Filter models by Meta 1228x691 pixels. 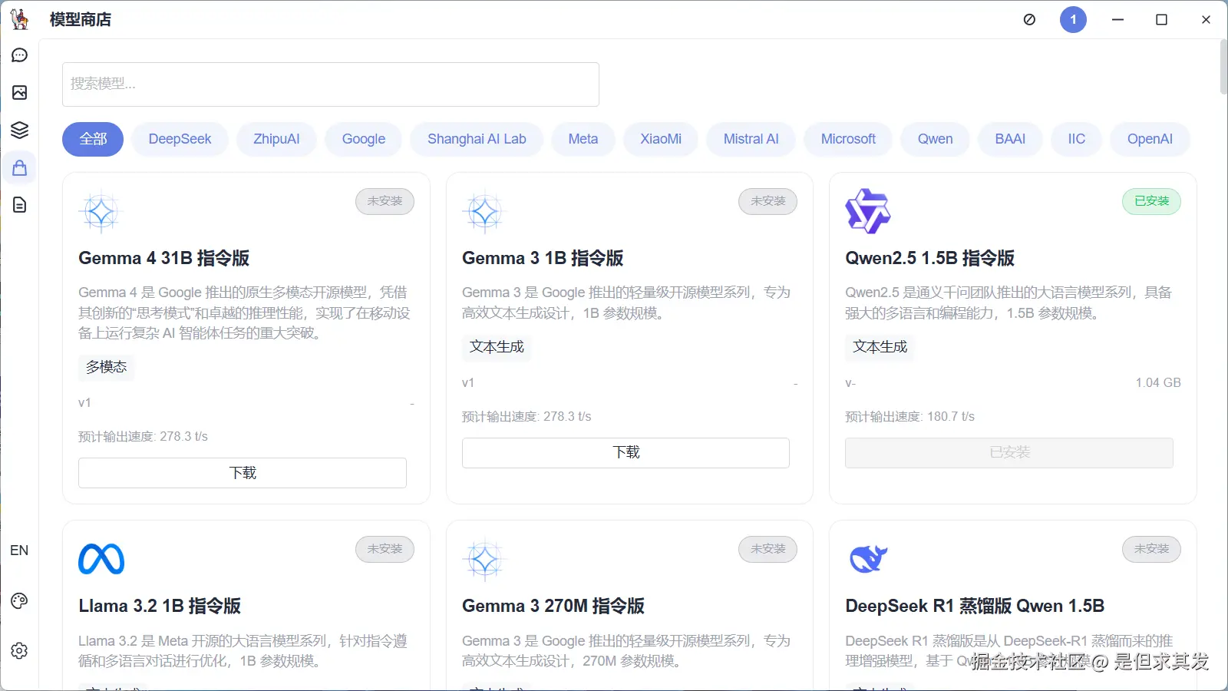583,139
